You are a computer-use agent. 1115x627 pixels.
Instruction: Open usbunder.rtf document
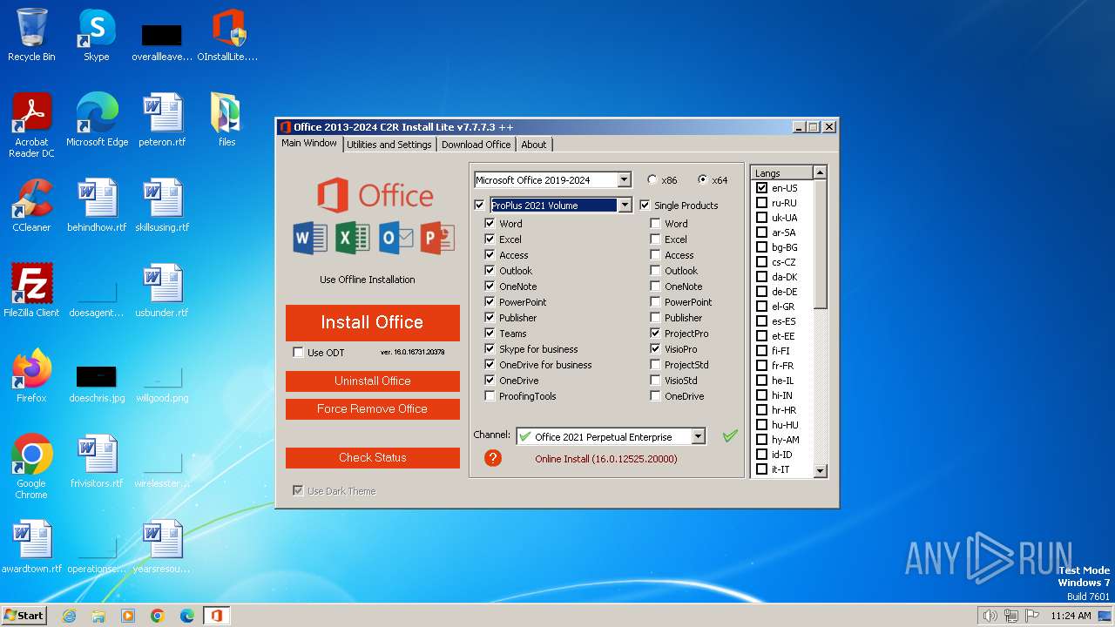click(x=162, y=291)
